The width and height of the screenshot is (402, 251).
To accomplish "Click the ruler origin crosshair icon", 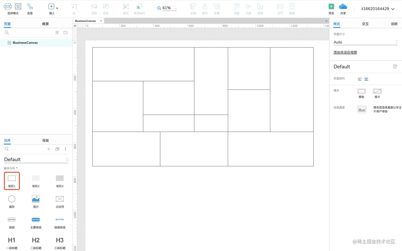I will (75, 26).
